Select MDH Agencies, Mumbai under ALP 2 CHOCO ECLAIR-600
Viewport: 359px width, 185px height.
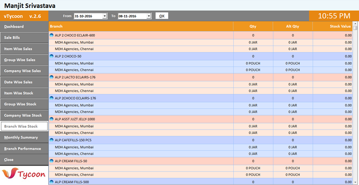[74, 42]
